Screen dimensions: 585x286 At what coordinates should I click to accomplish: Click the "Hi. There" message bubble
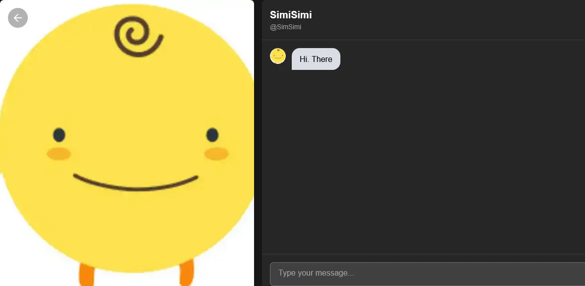(x=316, y=59)
